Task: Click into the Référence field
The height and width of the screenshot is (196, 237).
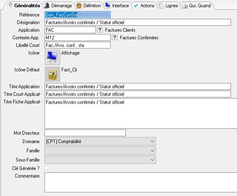Action: click(77, 15)
